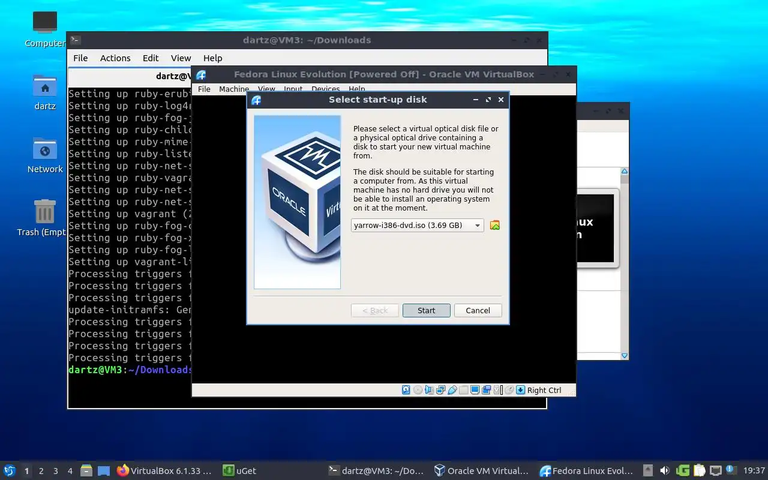Viewport: 768px width, 480px height.
Task: Open the Network desktop icon
Action: click(45, 155)
